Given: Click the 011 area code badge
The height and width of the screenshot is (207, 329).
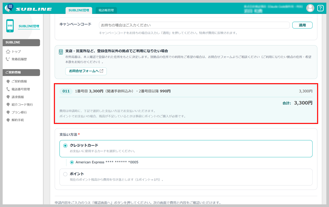Looking at the screenshot, I should [x=66, y=91].
